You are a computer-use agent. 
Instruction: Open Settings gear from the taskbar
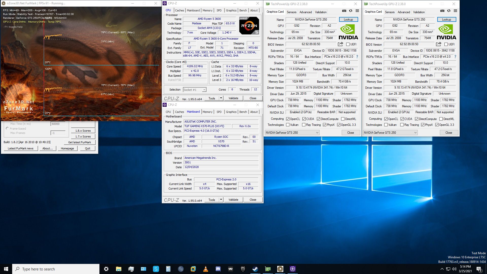(106, 269)
